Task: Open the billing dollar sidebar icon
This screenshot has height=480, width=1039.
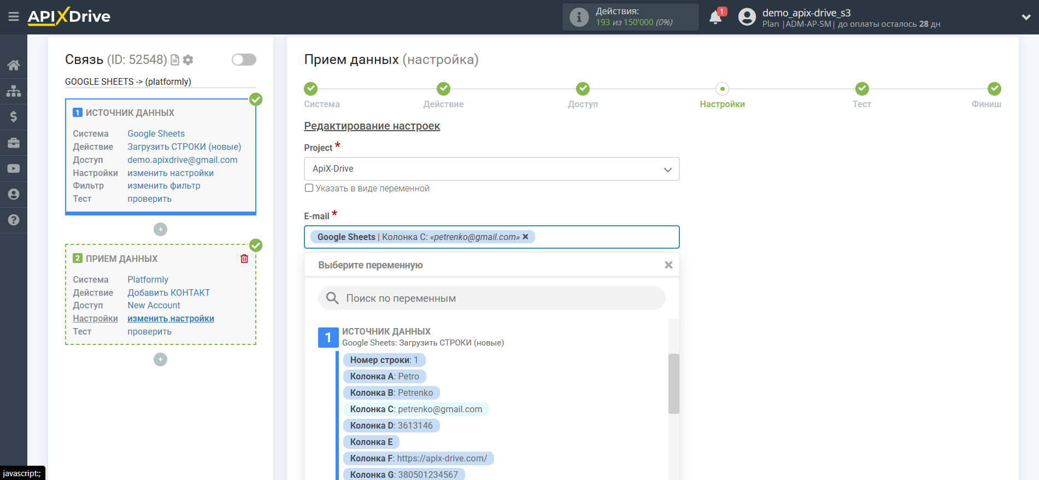Action: point(14,116)
